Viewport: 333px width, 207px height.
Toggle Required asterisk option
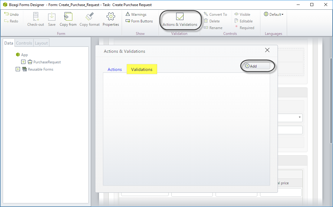[244, 28]
